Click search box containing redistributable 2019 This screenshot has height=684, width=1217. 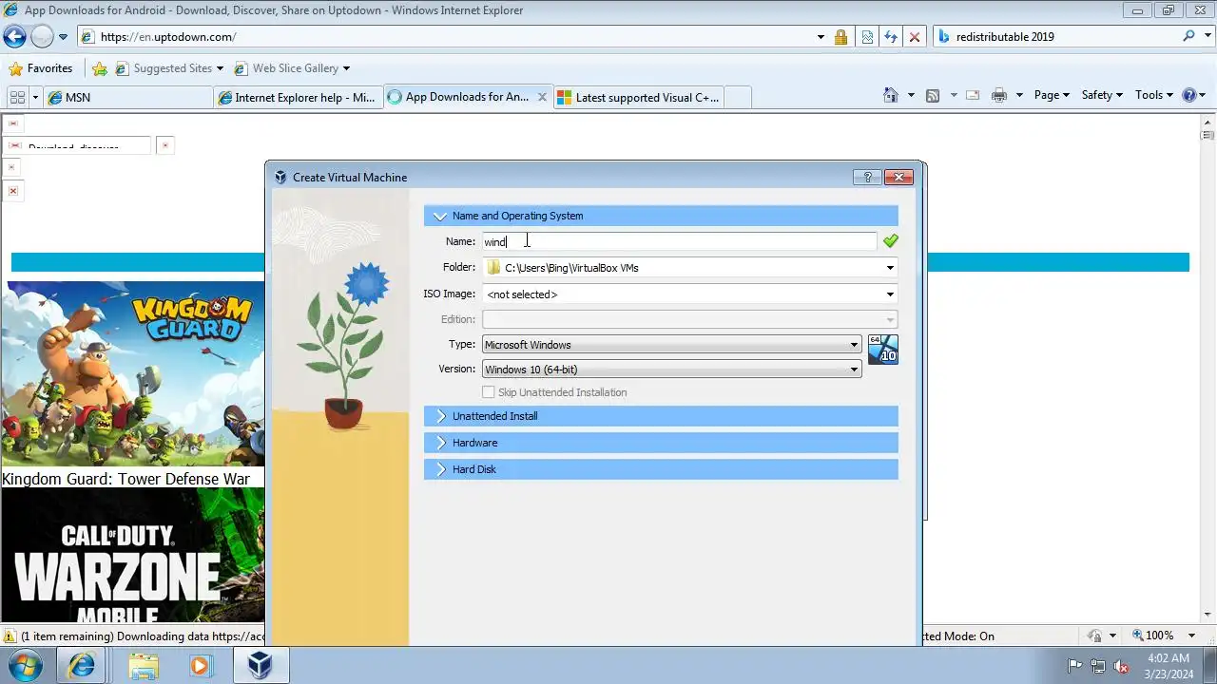coord(1055,37)
